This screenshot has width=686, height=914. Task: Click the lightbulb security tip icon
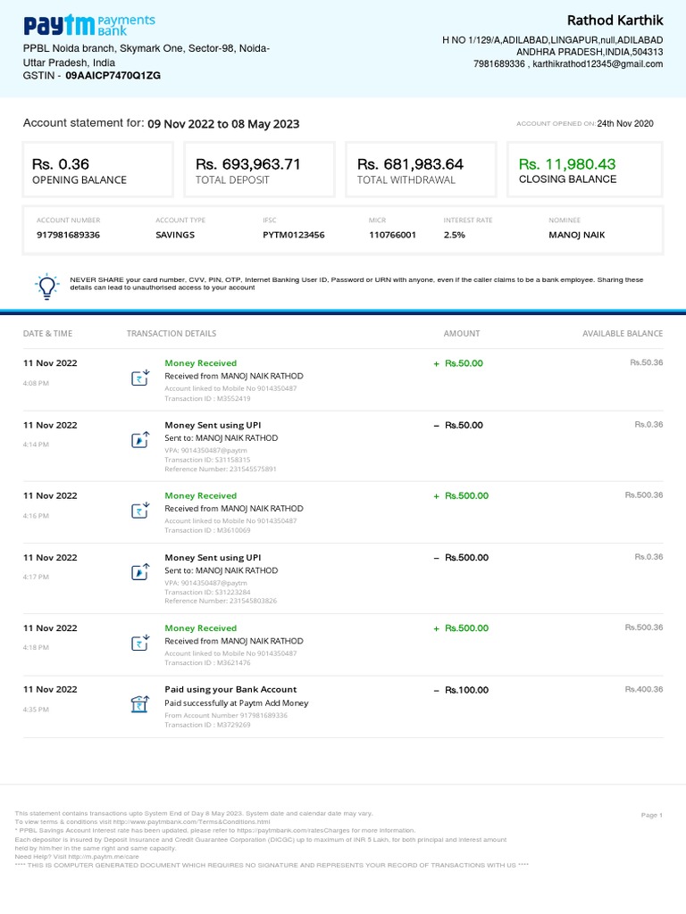[46, 287]
